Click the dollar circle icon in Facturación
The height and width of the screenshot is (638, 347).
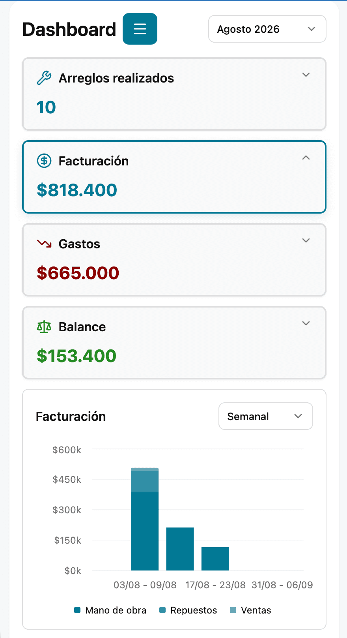click(x=44, y=161)
